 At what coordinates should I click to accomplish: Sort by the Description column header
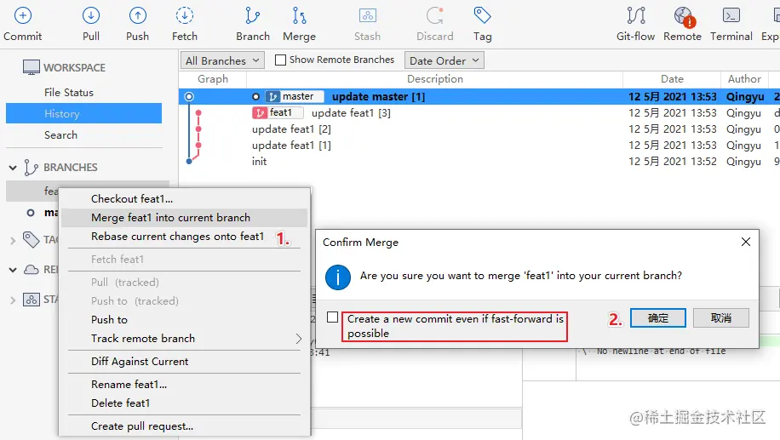(435, 79)
